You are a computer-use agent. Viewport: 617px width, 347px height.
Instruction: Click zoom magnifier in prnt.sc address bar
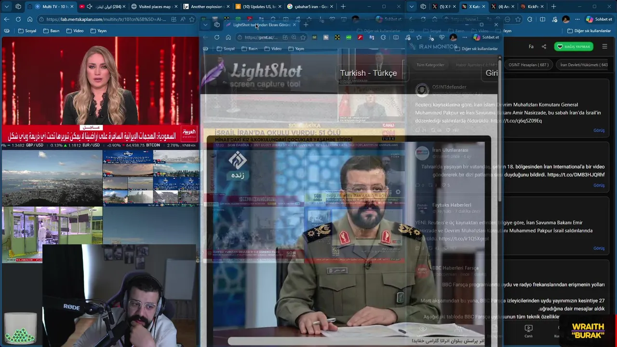[x=294, y=37]
